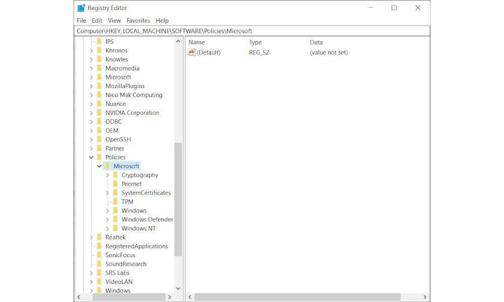Click the Nico Mak Computing folder icon
Screen dimensions: 504x302
coord(99,95)
